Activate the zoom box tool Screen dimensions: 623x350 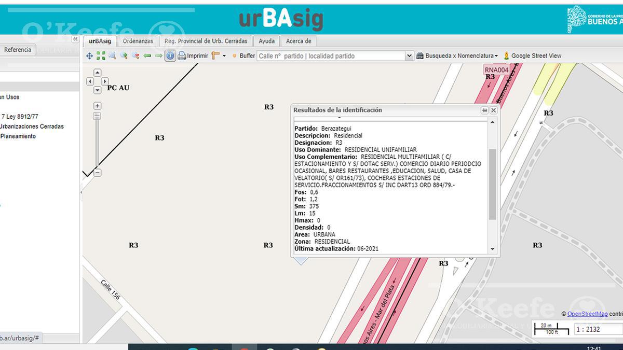tap(112, 55)
